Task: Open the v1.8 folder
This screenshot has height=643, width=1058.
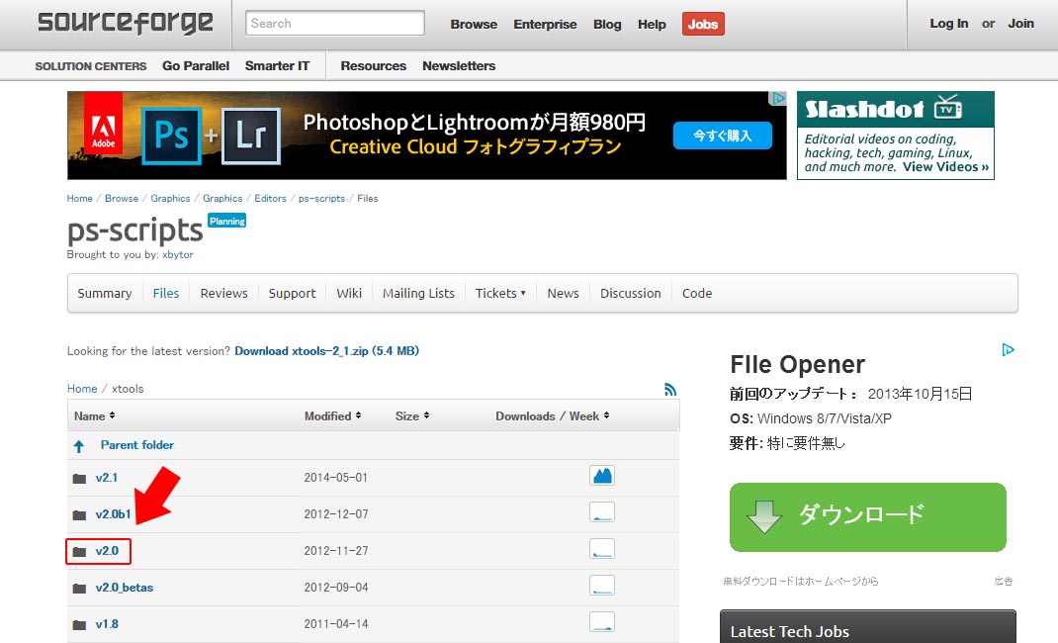Action: point(107,624)
